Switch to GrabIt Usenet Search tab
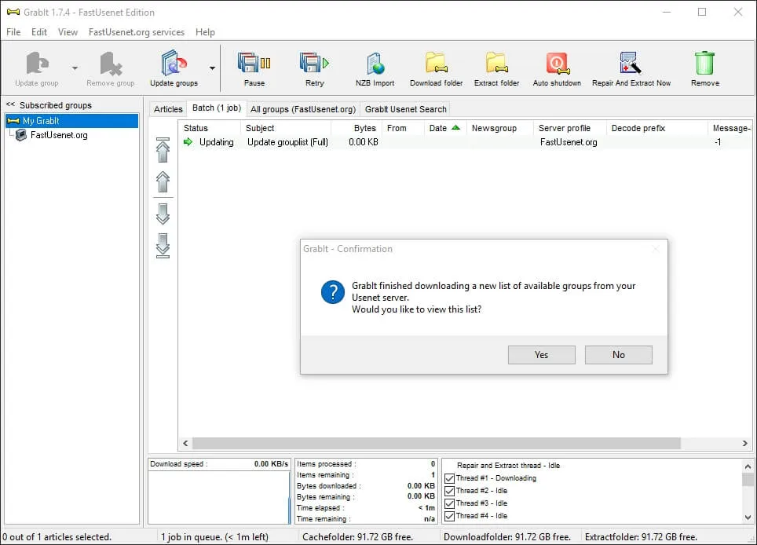Viewport: 757px width, 545px height. pos(405,109)
